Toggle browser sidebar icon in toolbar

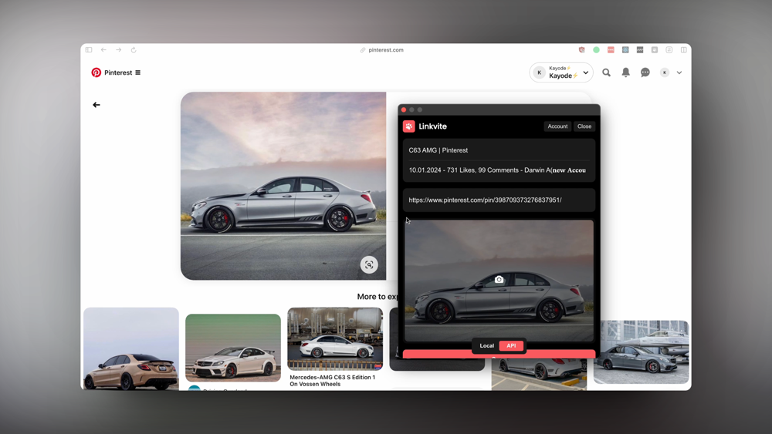[89, 49]
